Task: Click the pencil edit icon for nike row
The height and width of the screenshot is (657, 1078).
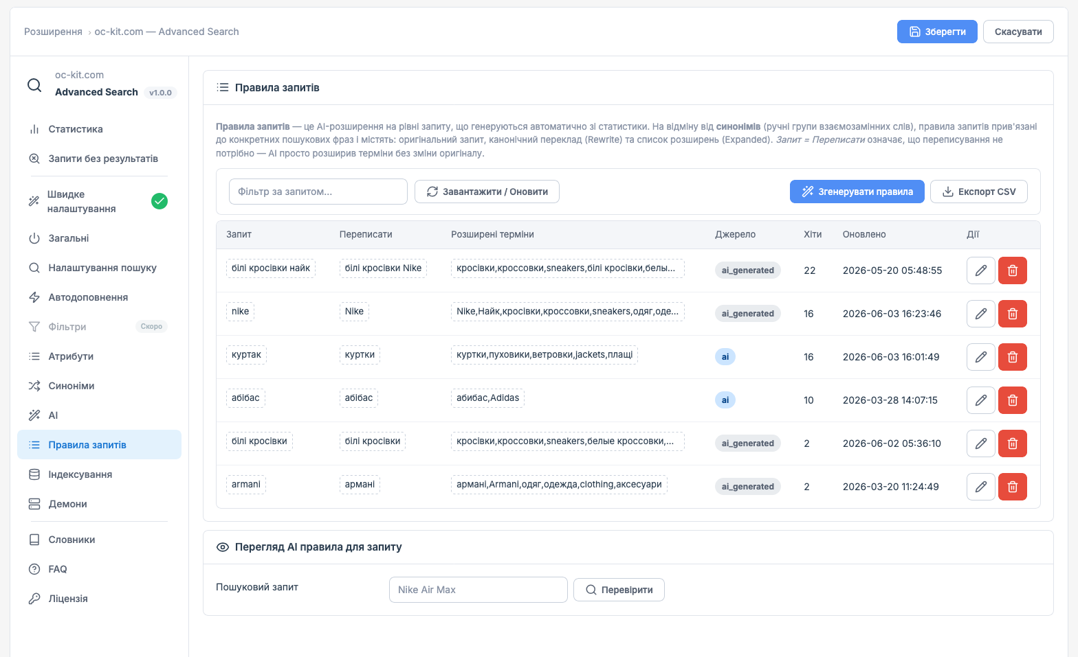Action: [981, 314]
